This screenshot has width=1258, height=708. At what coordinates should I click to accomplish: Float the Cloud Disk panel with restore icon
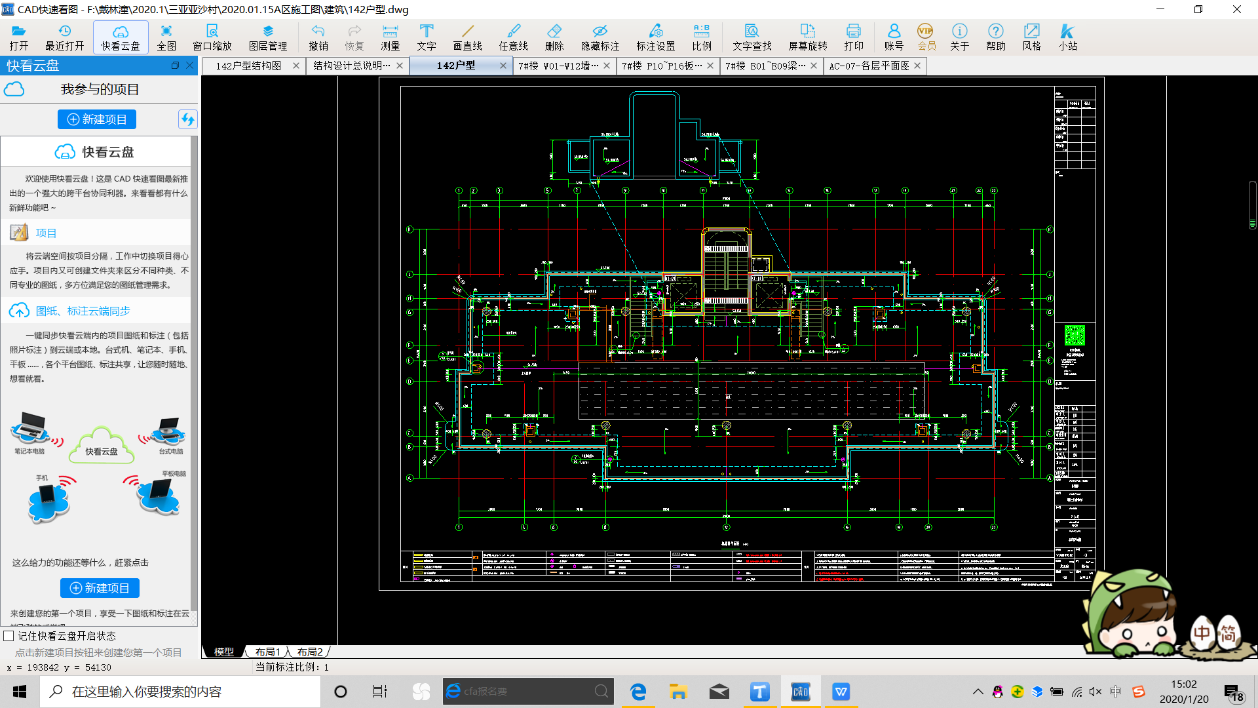coord(175,66)
